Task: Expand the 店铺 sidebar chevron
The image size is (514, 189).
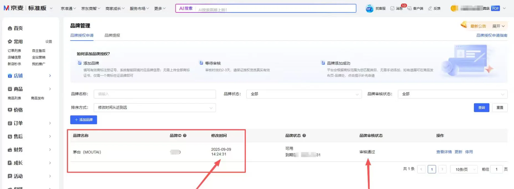Action: pyautogui.click(x=50, y=76)
